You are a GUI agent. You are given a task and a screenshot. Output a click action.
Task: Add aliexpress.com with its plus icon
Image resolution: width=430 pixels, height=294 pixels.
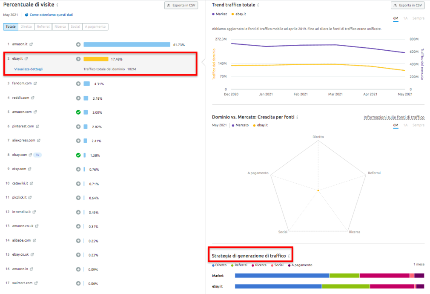(x=78, y=141)
